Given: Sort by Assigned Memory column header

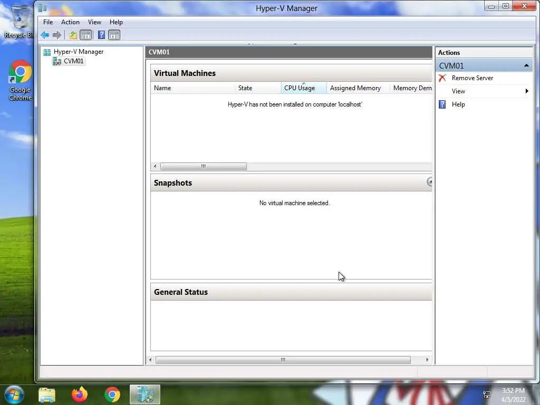Looking at the screenshot, I should 358,88.
